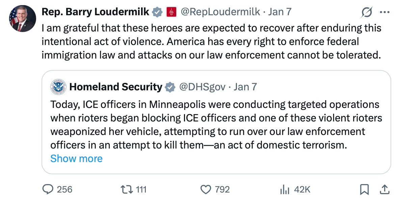This screenshot has width=401, height=203.
Task: Click the red affiliation badge beside Loudermilk's name
Action: [172, 12]
